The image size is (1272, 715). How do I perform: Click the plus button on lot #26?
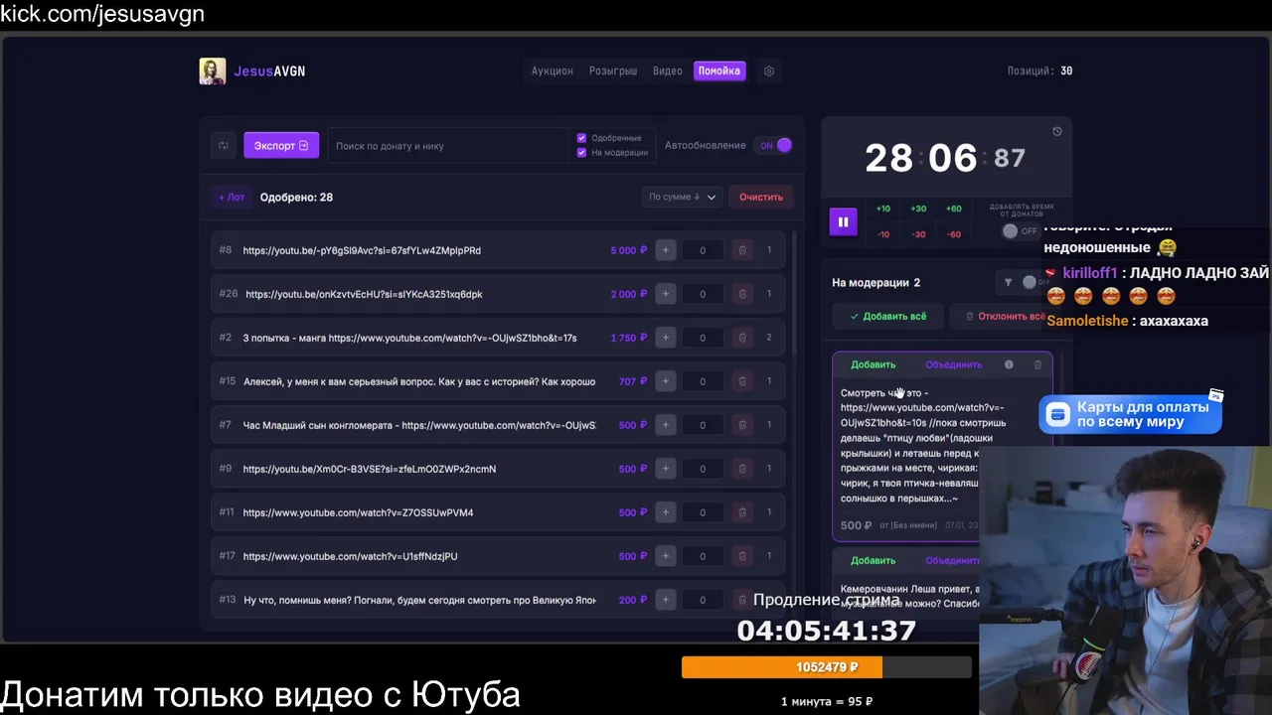point(666,294)
